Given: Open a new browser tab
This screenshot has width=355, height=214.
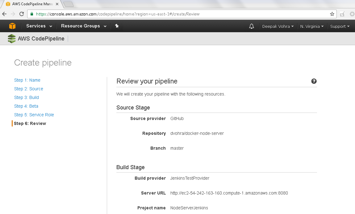Looking at the screenshot, I should [68, 4].
